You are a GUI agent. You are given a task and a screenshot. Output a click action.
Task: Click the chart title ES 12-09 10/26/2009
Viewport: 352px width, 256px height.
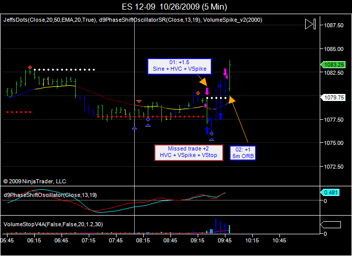(x=174, y=7)
